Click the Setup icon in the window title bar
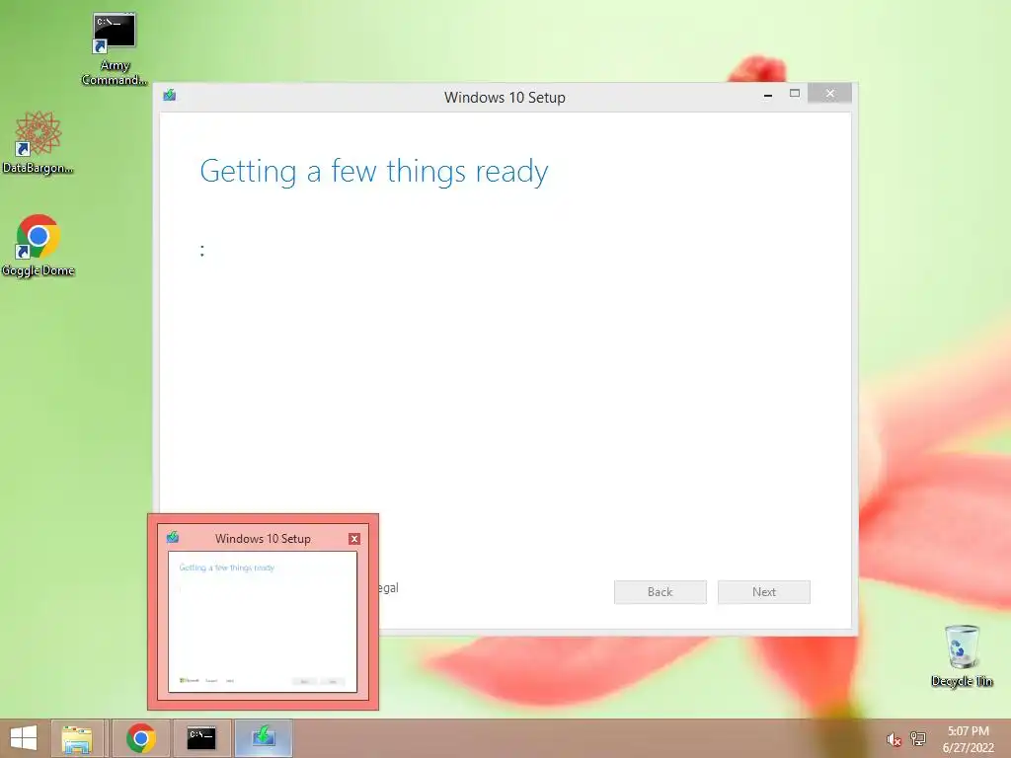 (170, 96)
